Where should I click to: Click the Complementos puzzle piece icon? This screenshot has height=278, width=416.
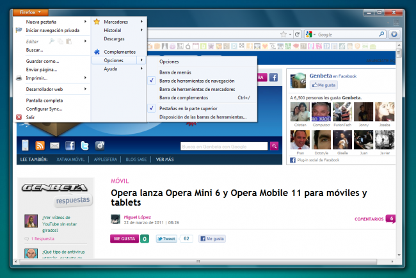click(x=97, y=52)
